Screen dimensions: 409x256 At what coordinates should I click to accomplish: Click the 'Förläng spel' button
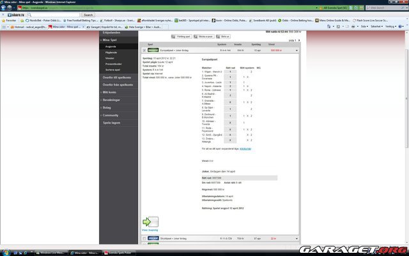pos(183,37)
